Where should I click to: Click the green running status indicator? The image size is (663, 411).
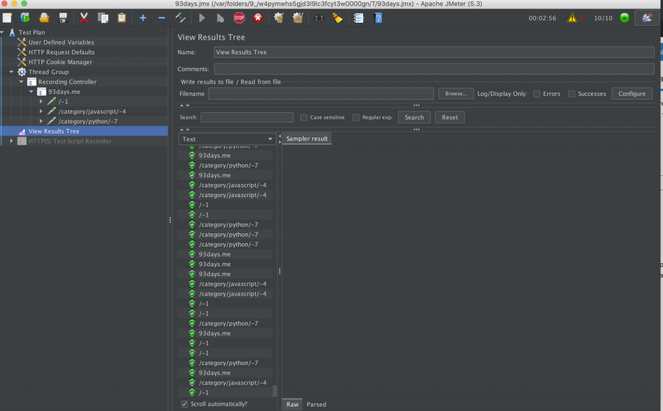click(625, 18)
